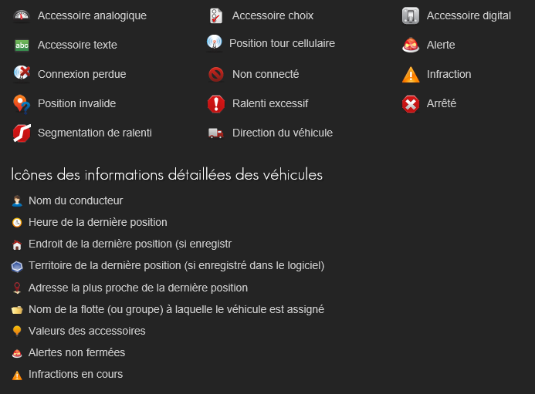535x394 pixels.
Task: Click the Non connecté icon
Action: 216,75
